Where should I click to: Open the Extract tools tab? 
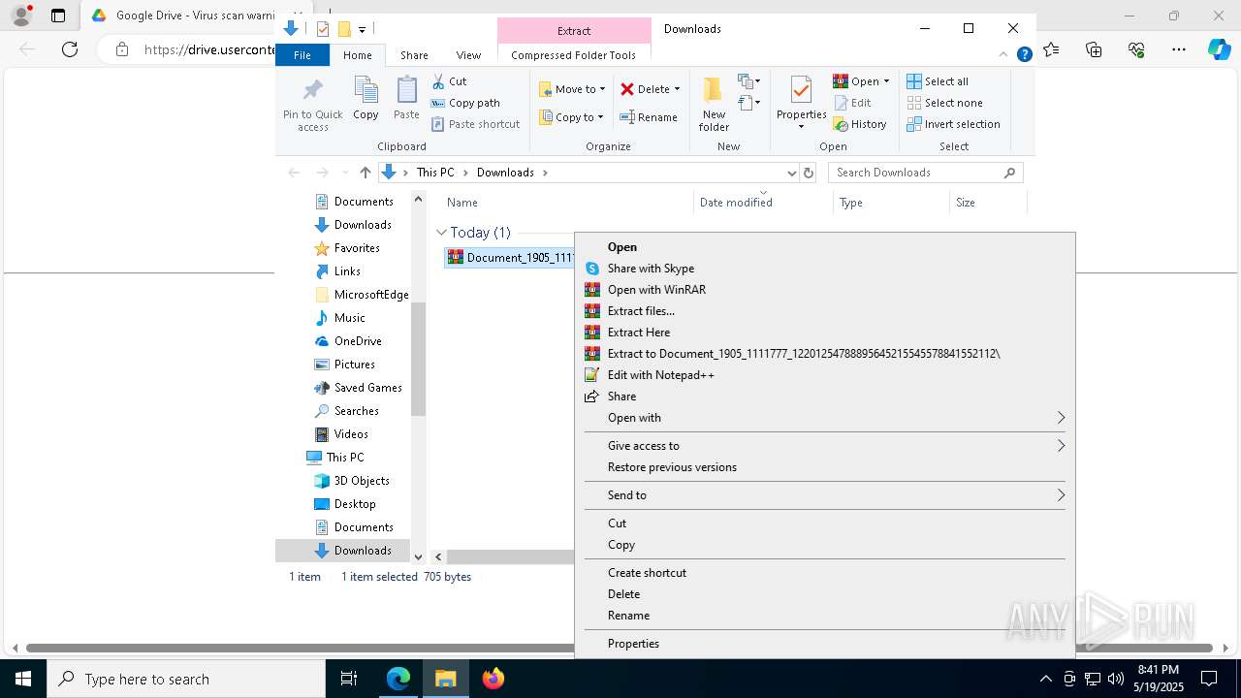coord(574,31)
